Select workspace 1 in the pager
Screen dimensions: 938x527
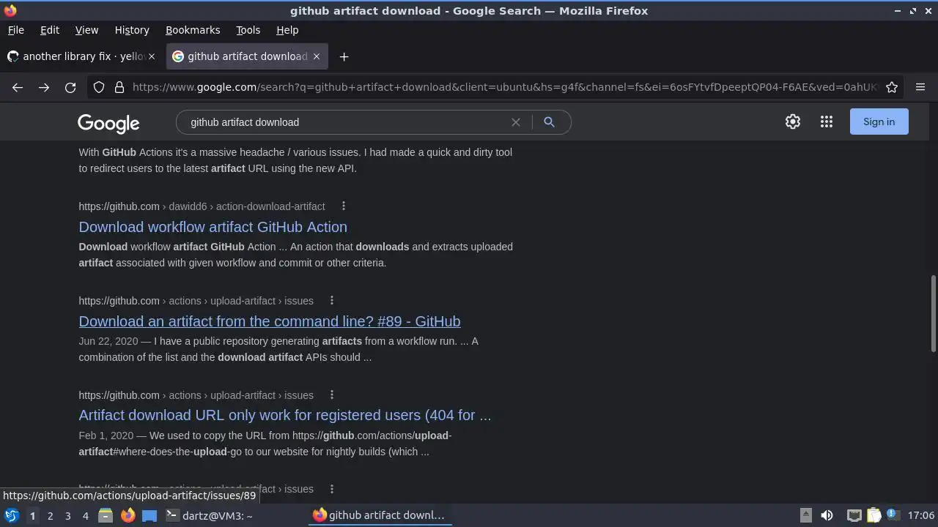click(x=32, y=515)
